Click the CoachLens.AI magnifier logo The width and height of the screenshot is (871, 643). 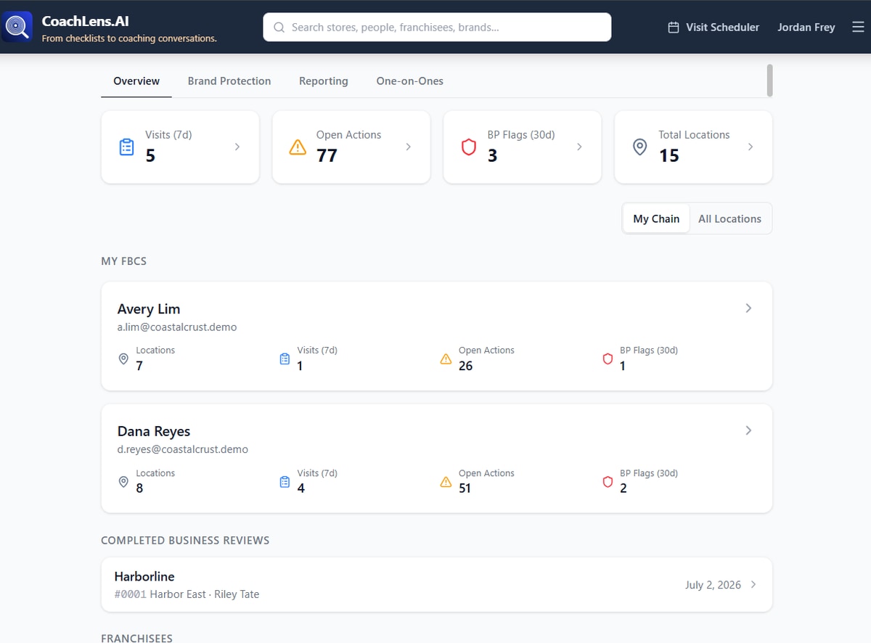tap(17, 27)
